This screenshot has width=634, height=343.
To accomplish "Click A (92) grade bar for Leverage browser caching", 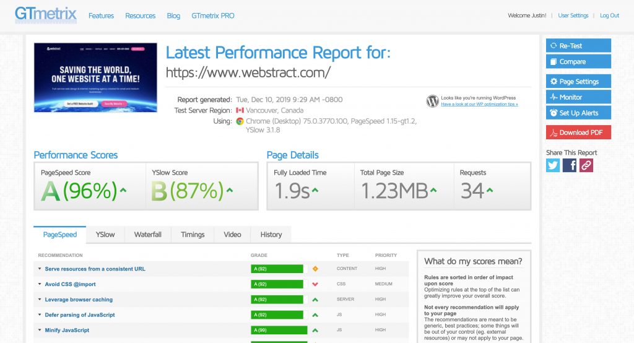I will tap(277, 299).
